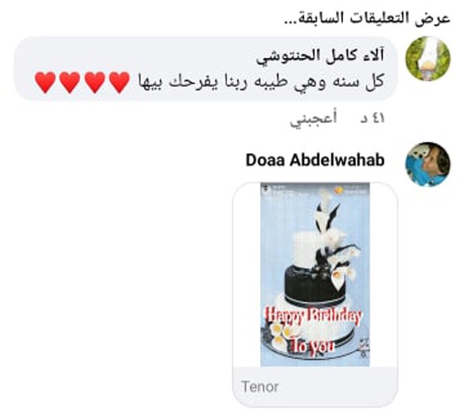This screenshot has height=413, width=464.
Task: Open the "عرض التعليقات السابقة" previous comments link
Action: point(367,18)
